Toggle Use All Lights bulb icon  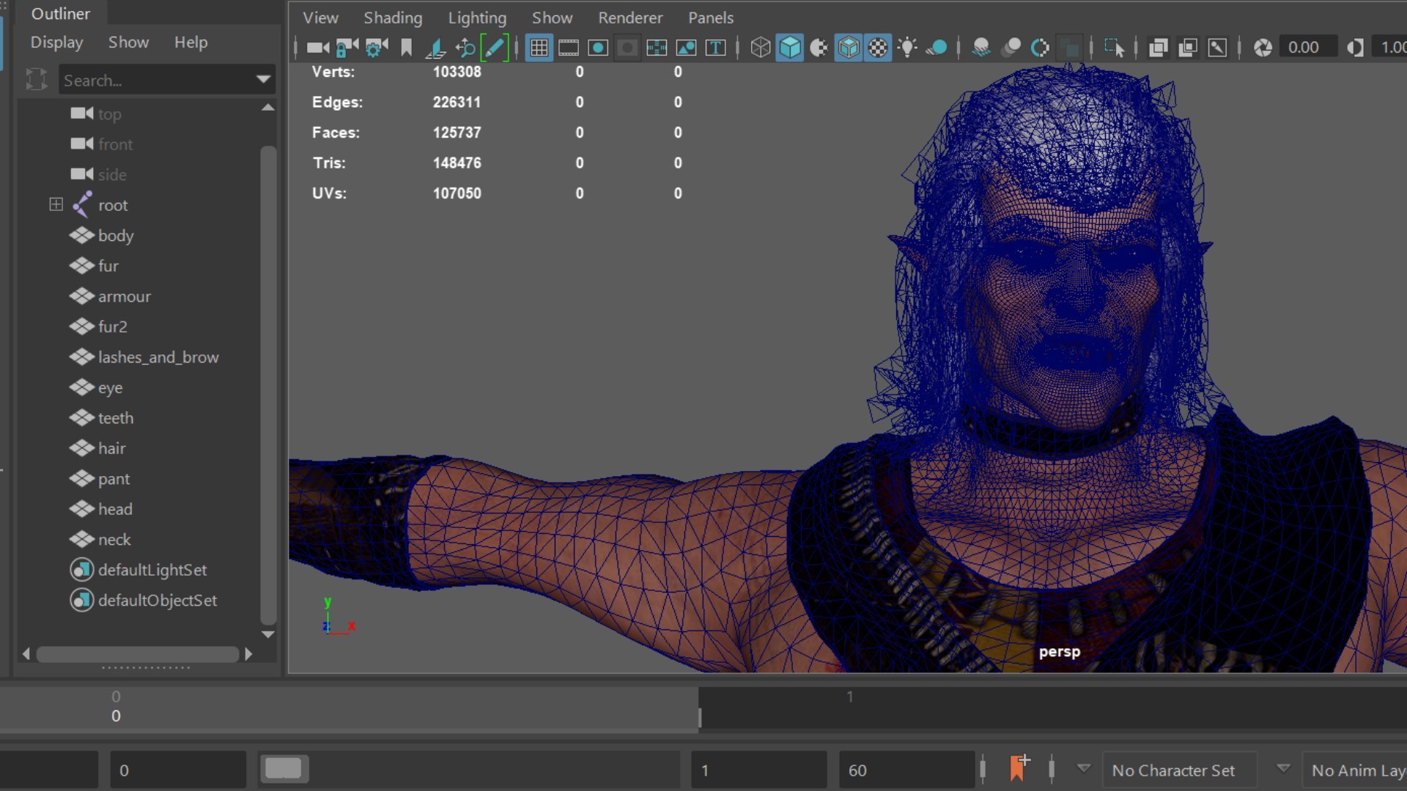click(907, 48)
